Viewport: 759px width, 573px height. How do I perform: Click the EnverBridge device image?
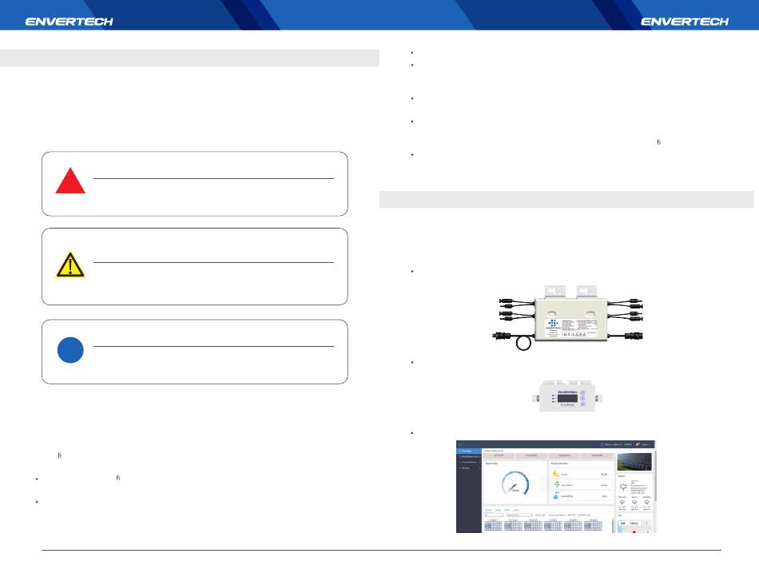tap(563, 396)
